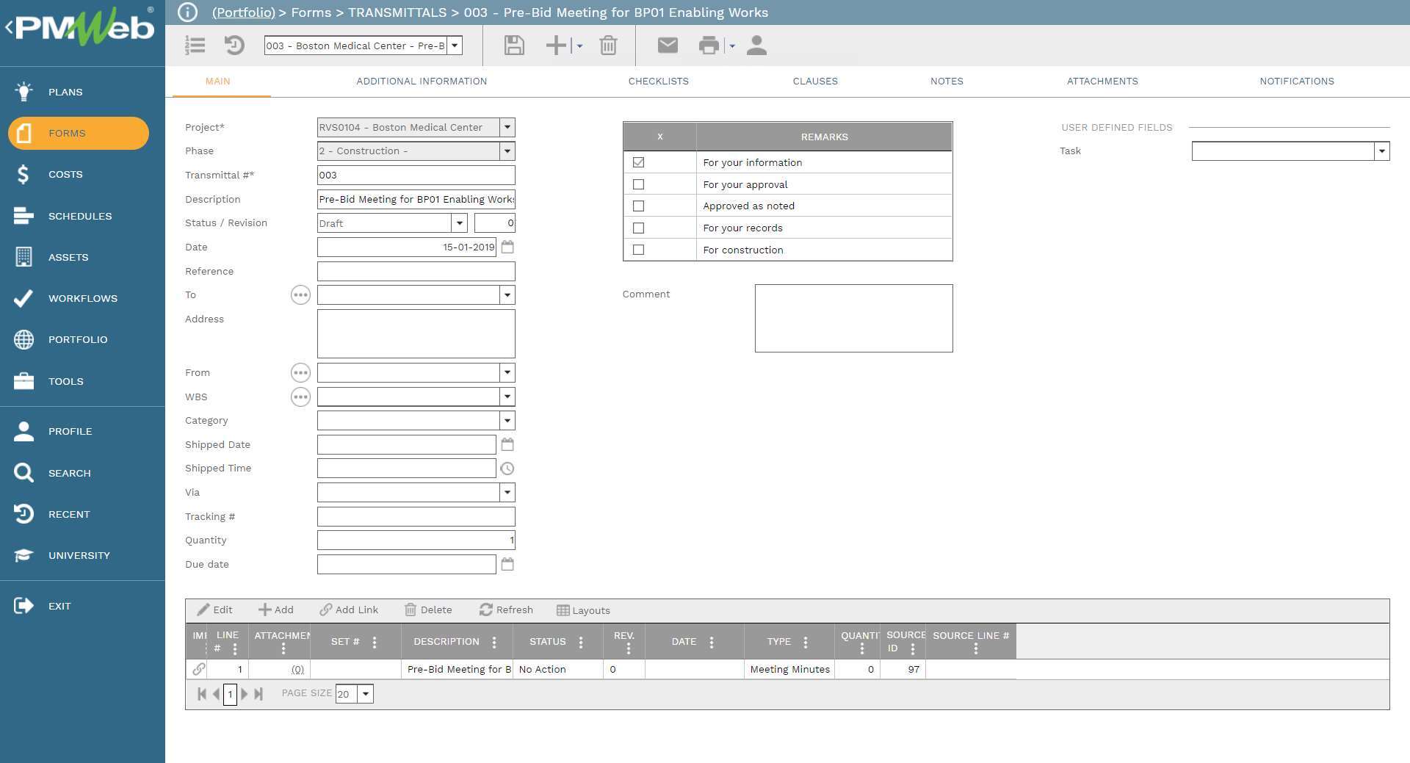Open the Notifications tab
1410x763 pixels.
tap(1297, 82)
